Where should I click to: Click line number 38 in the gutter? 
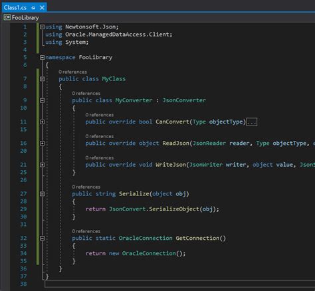[23, 284]
